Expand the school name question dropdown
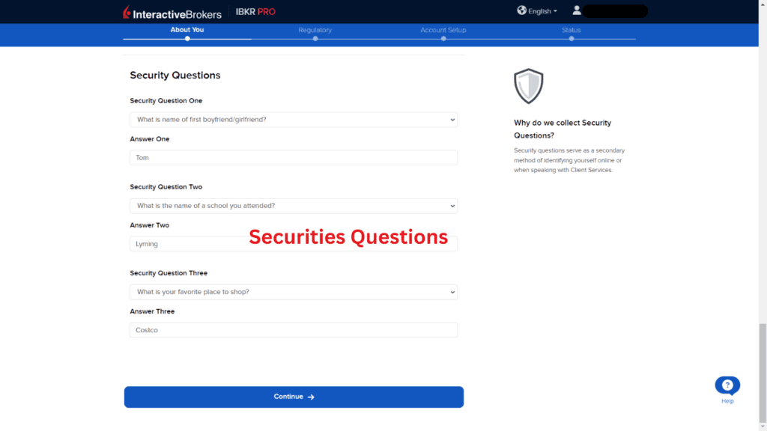Viewport: 767px width, 431px height. pyautogui.click(x=293, y=205)
